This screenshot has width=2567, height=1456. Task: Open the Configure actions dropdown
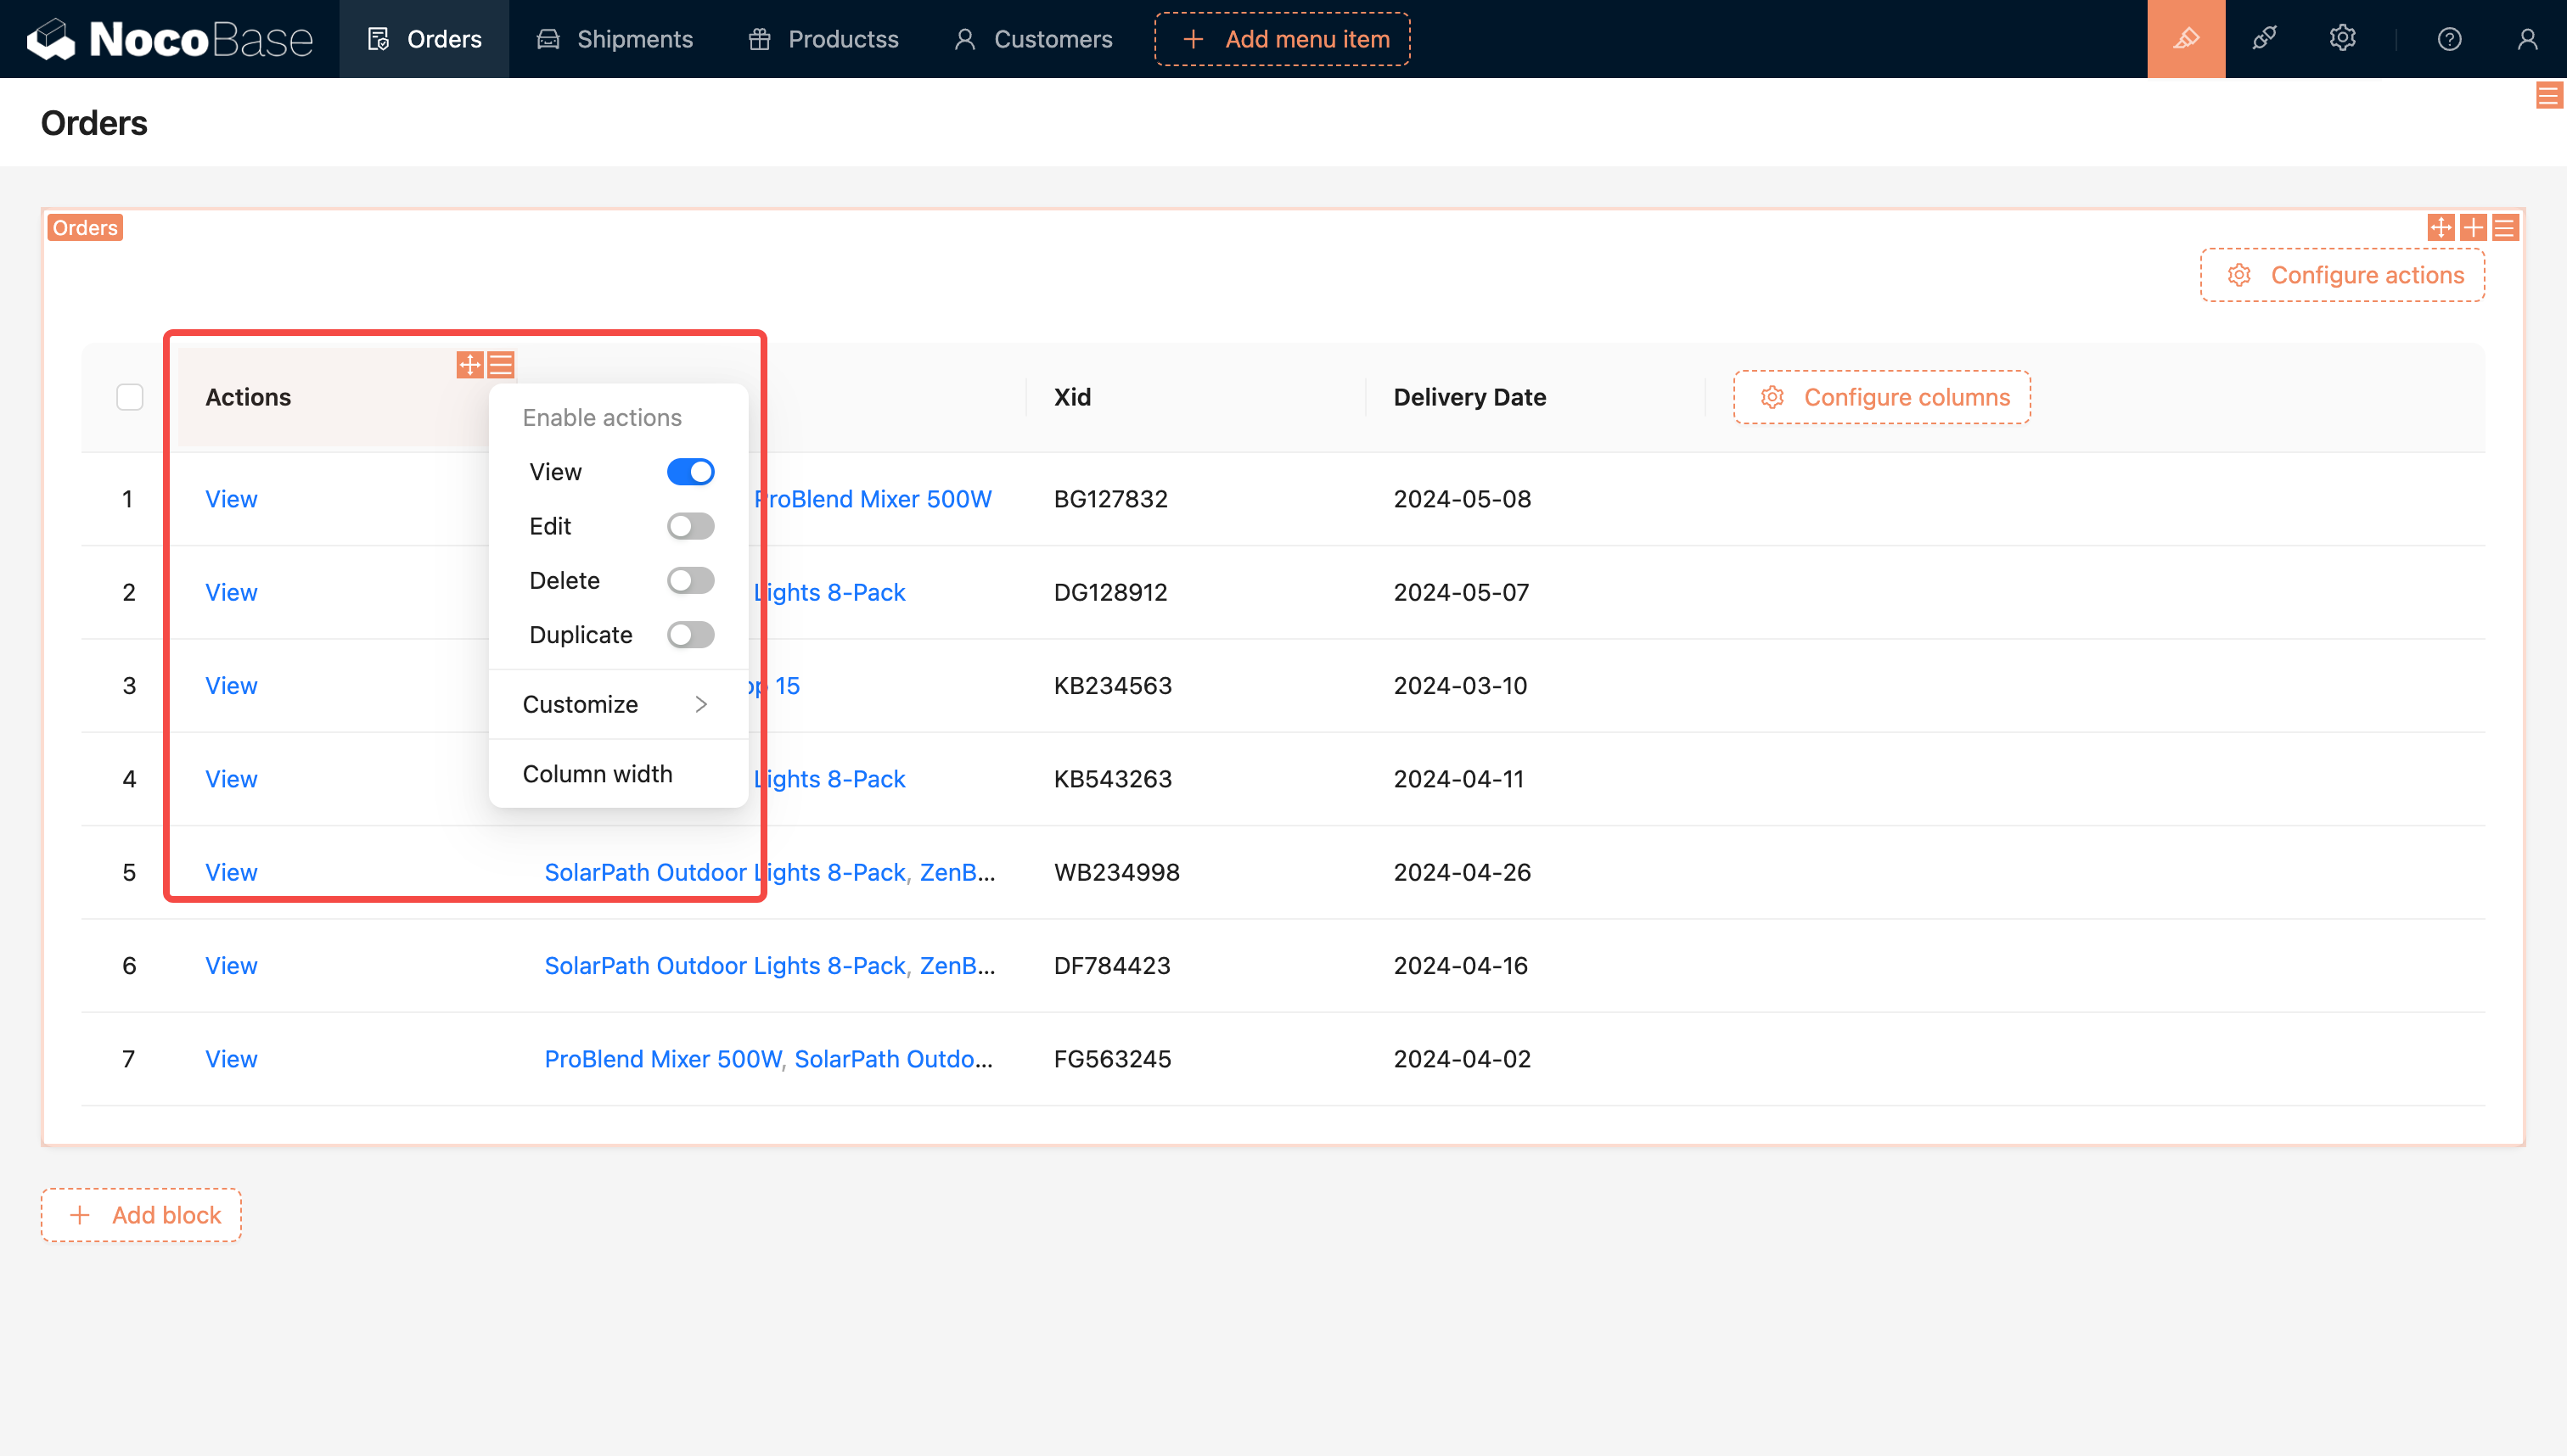point(2342,275)
